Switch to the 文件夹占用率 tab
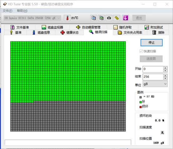Image resolution: width=173 pixels, height=149 pixels. coord(130,33)
